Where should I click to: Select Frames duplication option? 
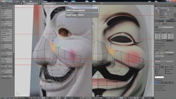pos(160,83)
